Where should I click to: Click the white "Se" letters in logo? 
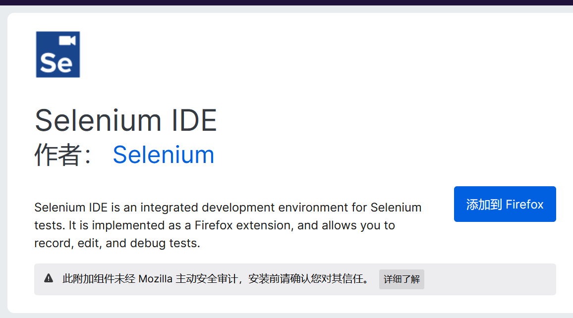pos(57,63)
